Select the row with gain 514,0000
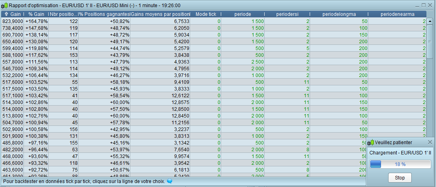Screen dimensions: 436x187 click(214, 108)
